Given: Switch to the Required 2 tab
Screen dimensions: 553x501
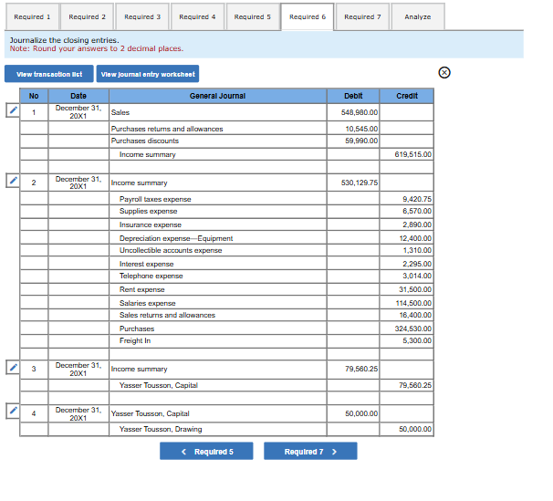Looking at the screenshot, I should [x=87, y=17].
